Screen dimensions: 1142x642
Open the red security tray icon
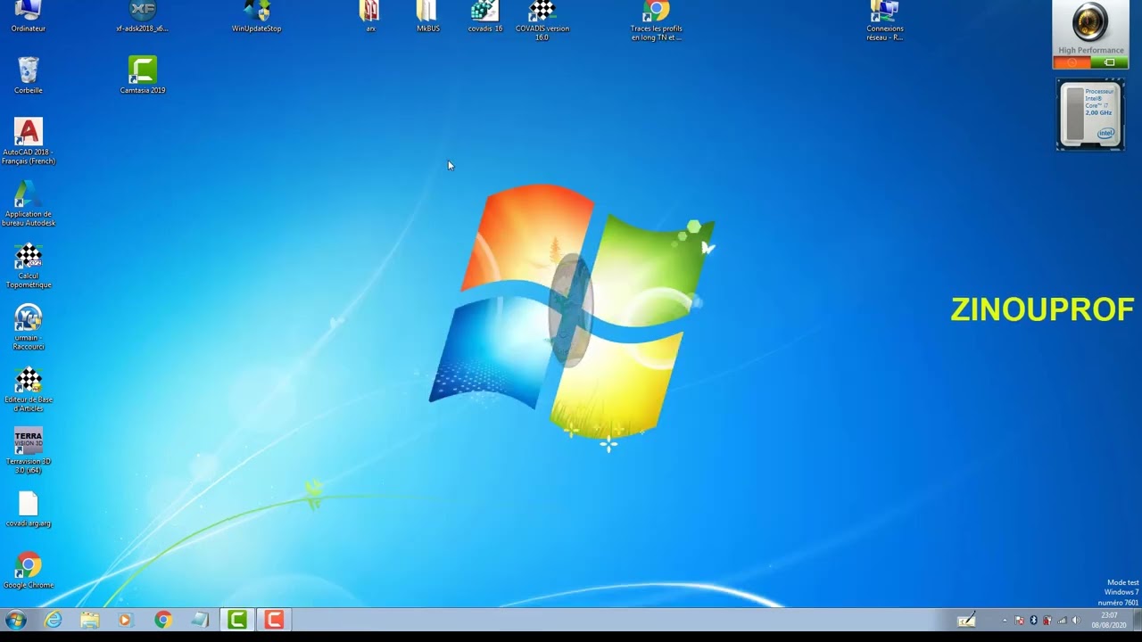coord(1047,620)
